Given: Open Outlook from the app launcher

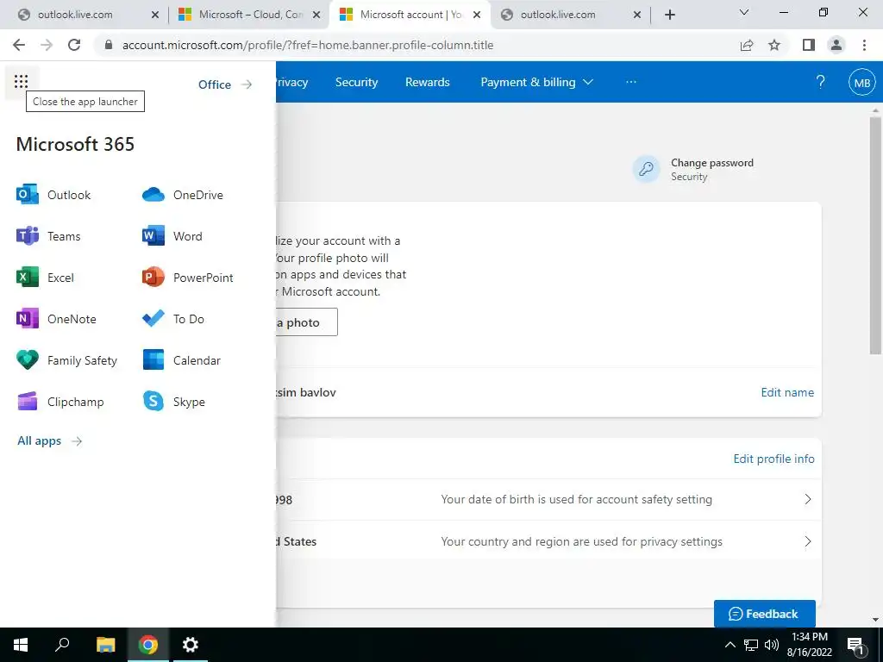Looking at the screenshot, I should [x=53, y=195].
